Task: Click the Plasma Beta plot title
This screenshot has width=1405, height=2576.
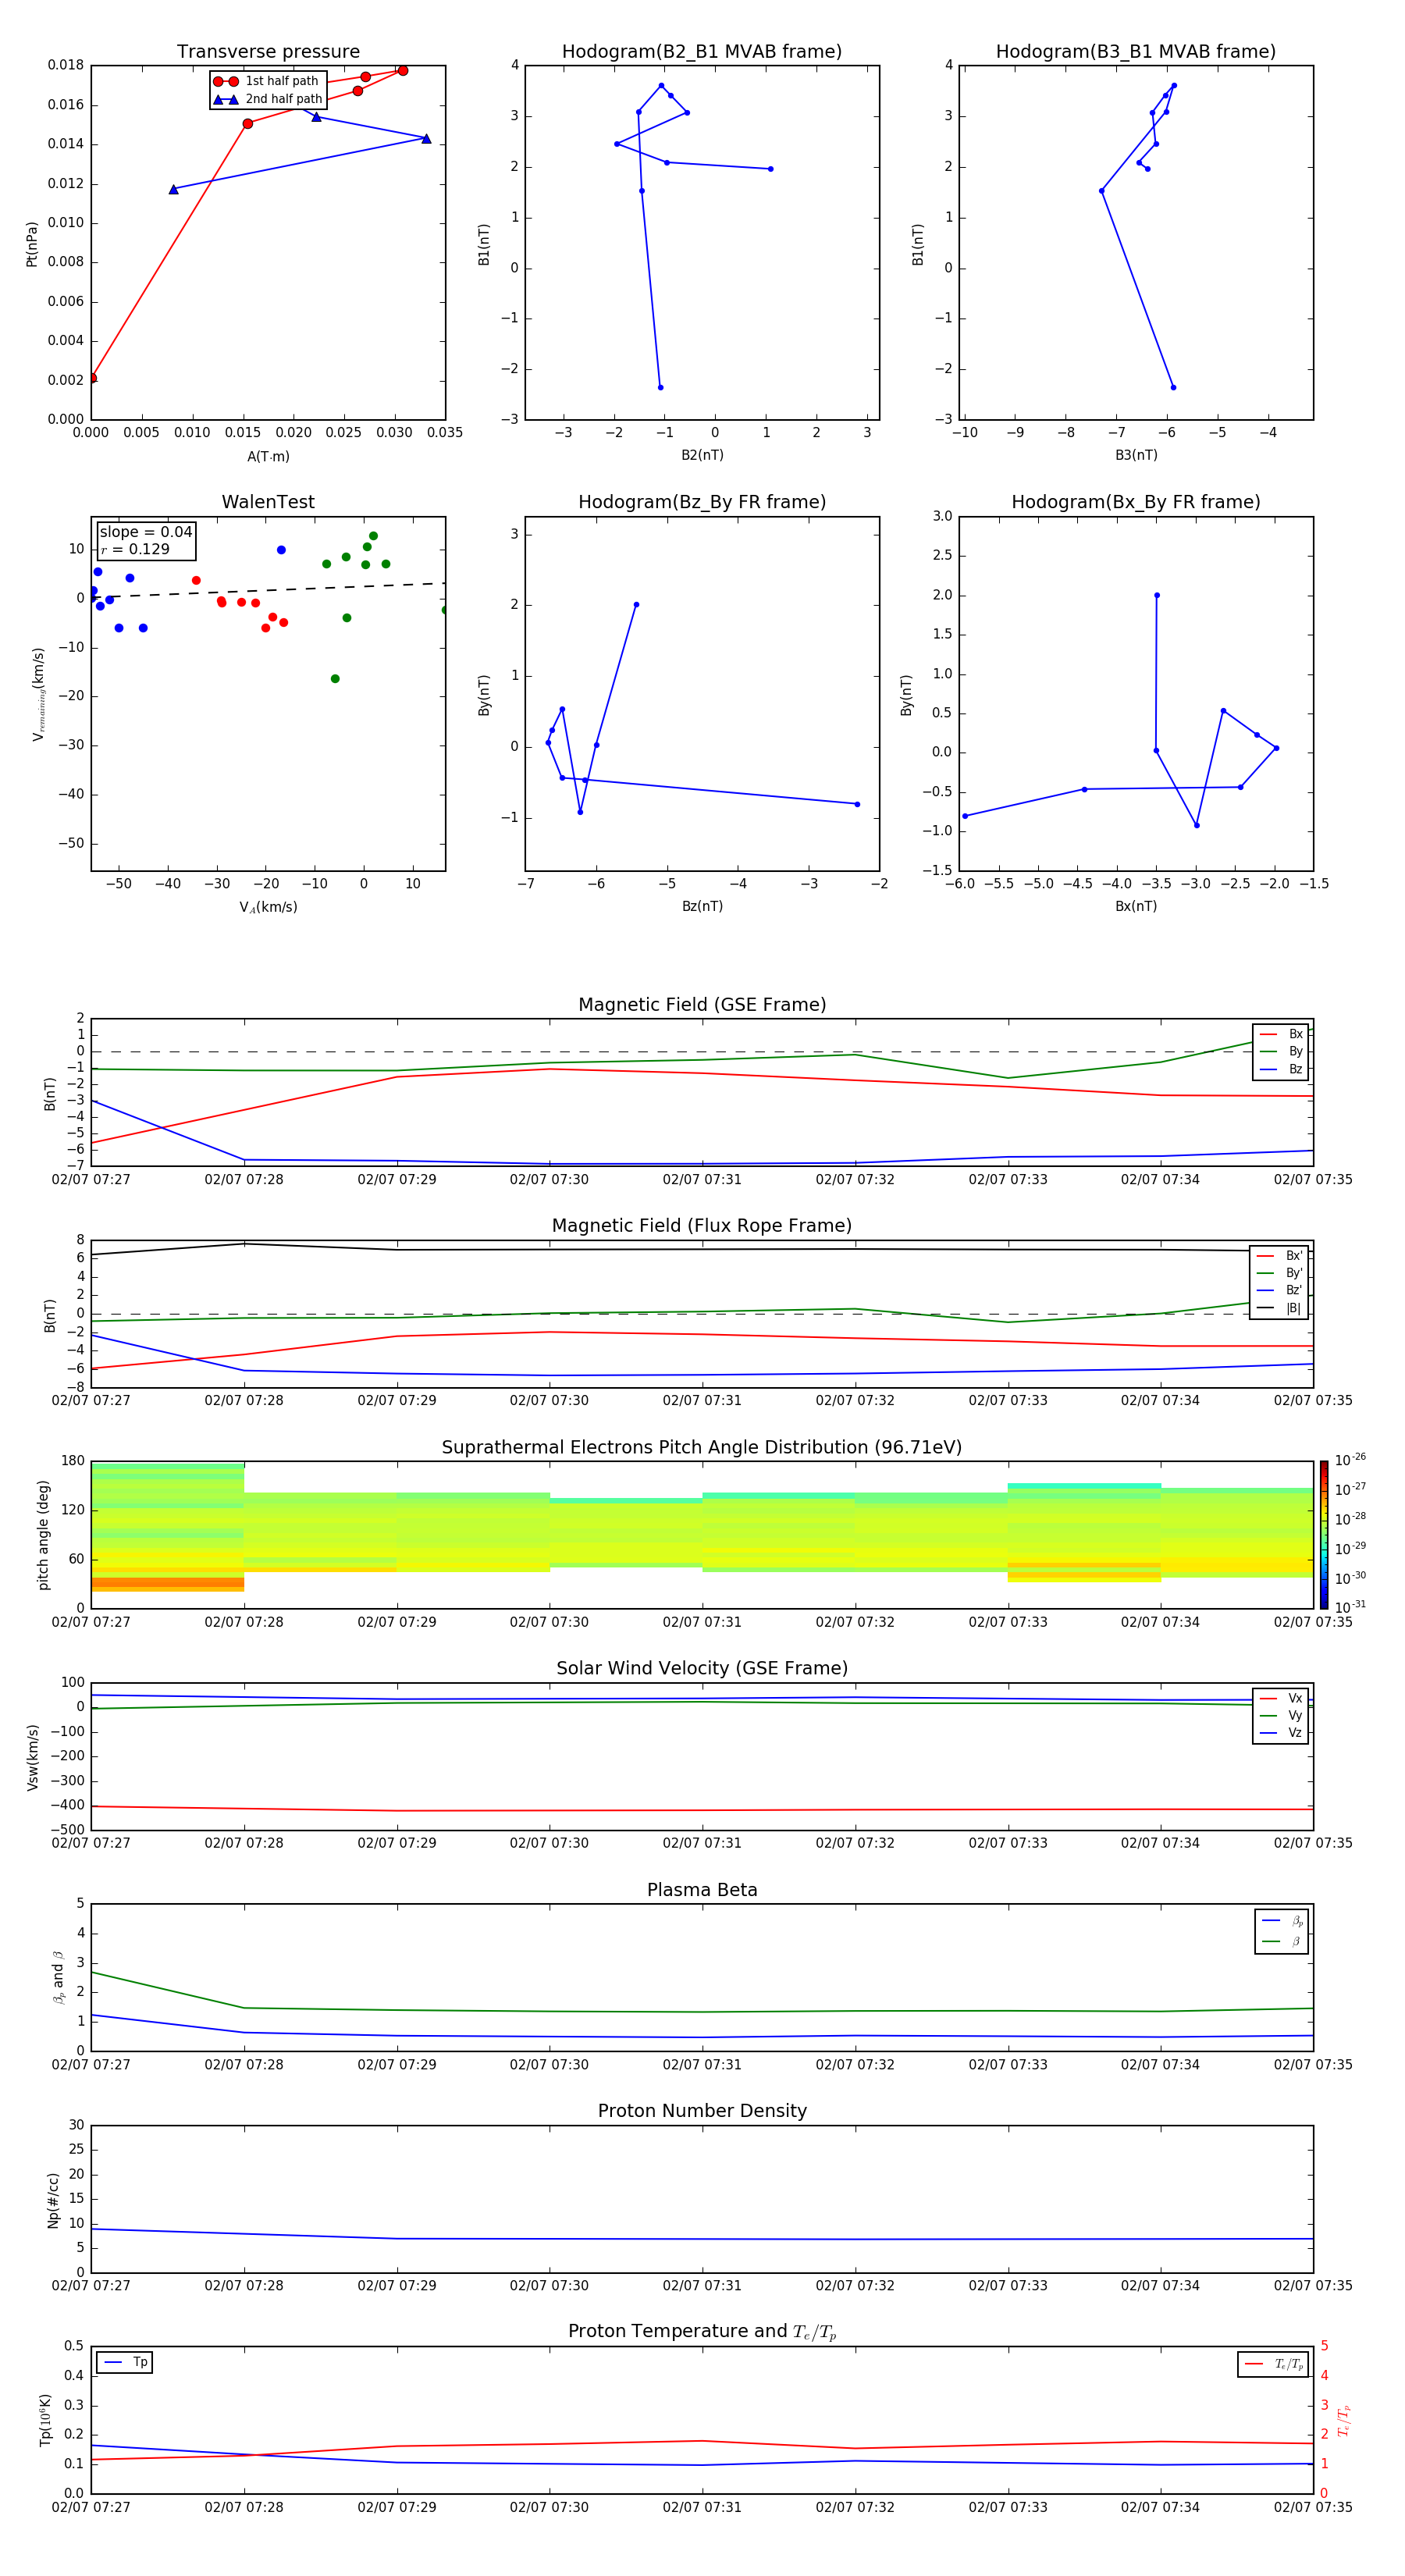Action: [x=702, y=1891]
